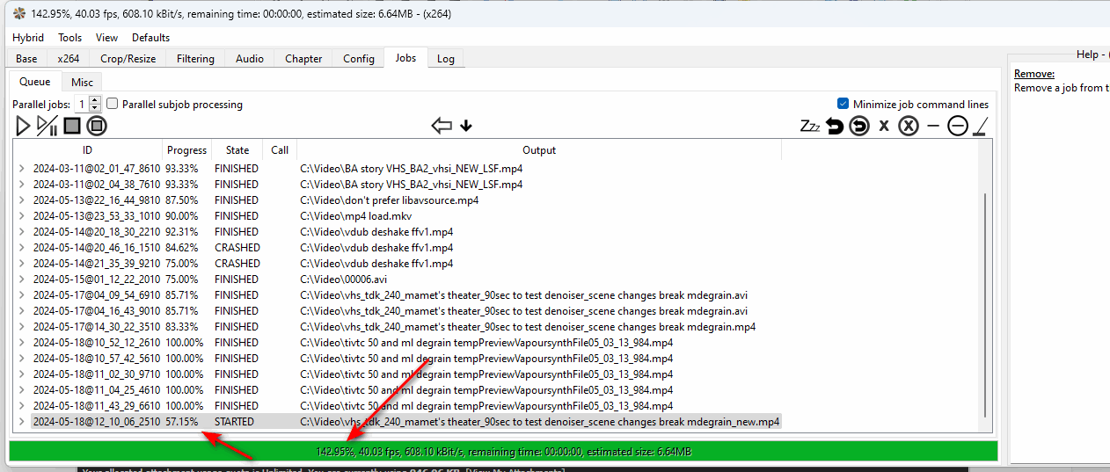Sort jobs by Progress column header
Image resolution: width=1110 pixels, height=472 pixels.
click(x=186, y=150)
